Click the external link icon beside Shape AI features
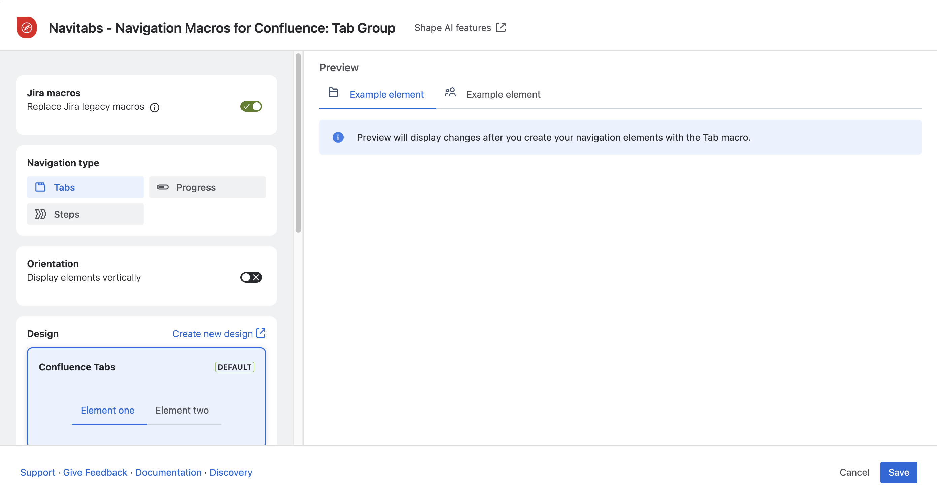Screen dimensions: 937x498 (x=501, y=28)
